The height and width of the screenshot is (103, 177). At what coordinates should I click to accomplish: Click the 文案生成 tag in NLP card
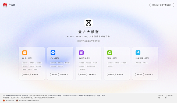click(x=32, y=63)
